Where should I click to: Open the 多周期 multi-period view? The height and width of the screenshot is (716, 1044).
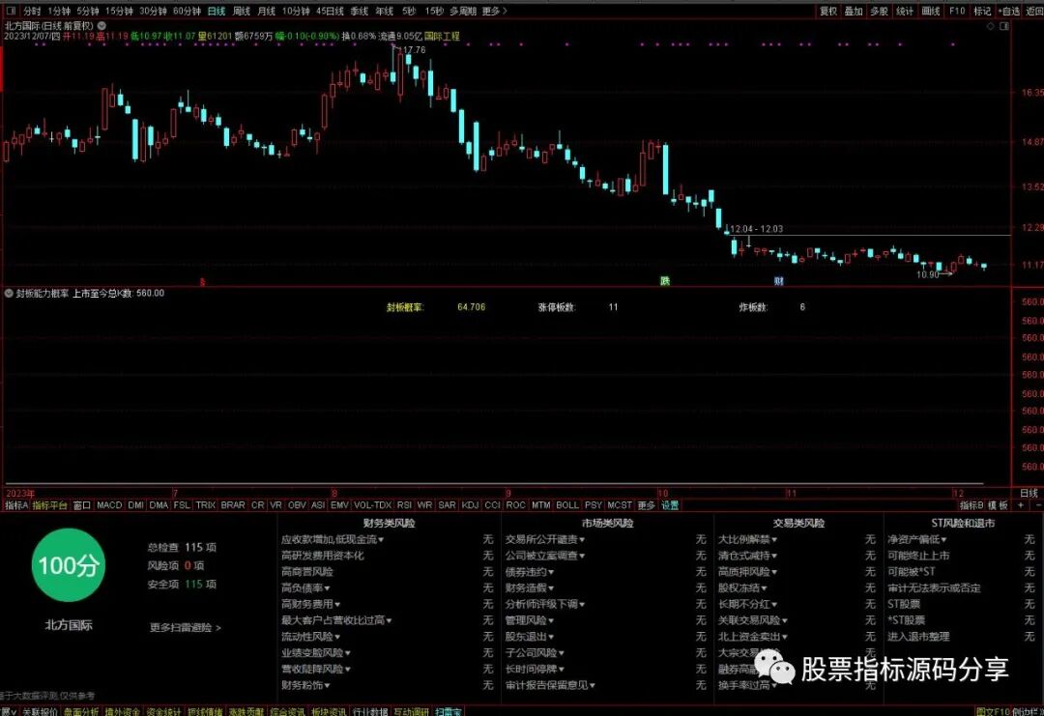pos(463,12)
